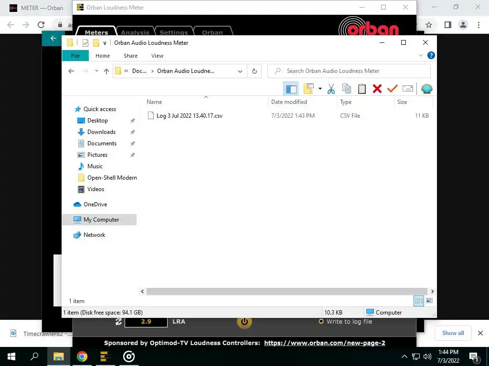Bookmark page with Chrome star icon

429,25
